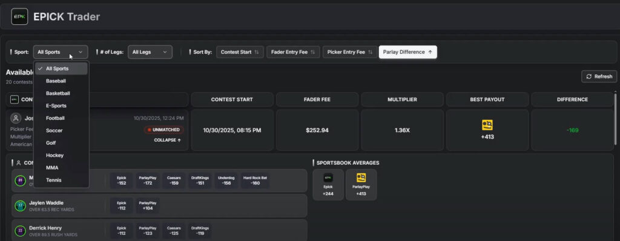Click first player's jersey icon numbered 89
This screenshot has height=241, width=620.
coord(20,181)
